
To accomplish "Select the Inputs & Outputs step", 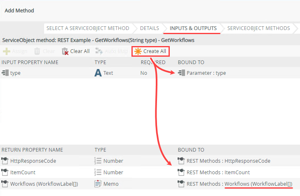I will (x=193, y=28).
